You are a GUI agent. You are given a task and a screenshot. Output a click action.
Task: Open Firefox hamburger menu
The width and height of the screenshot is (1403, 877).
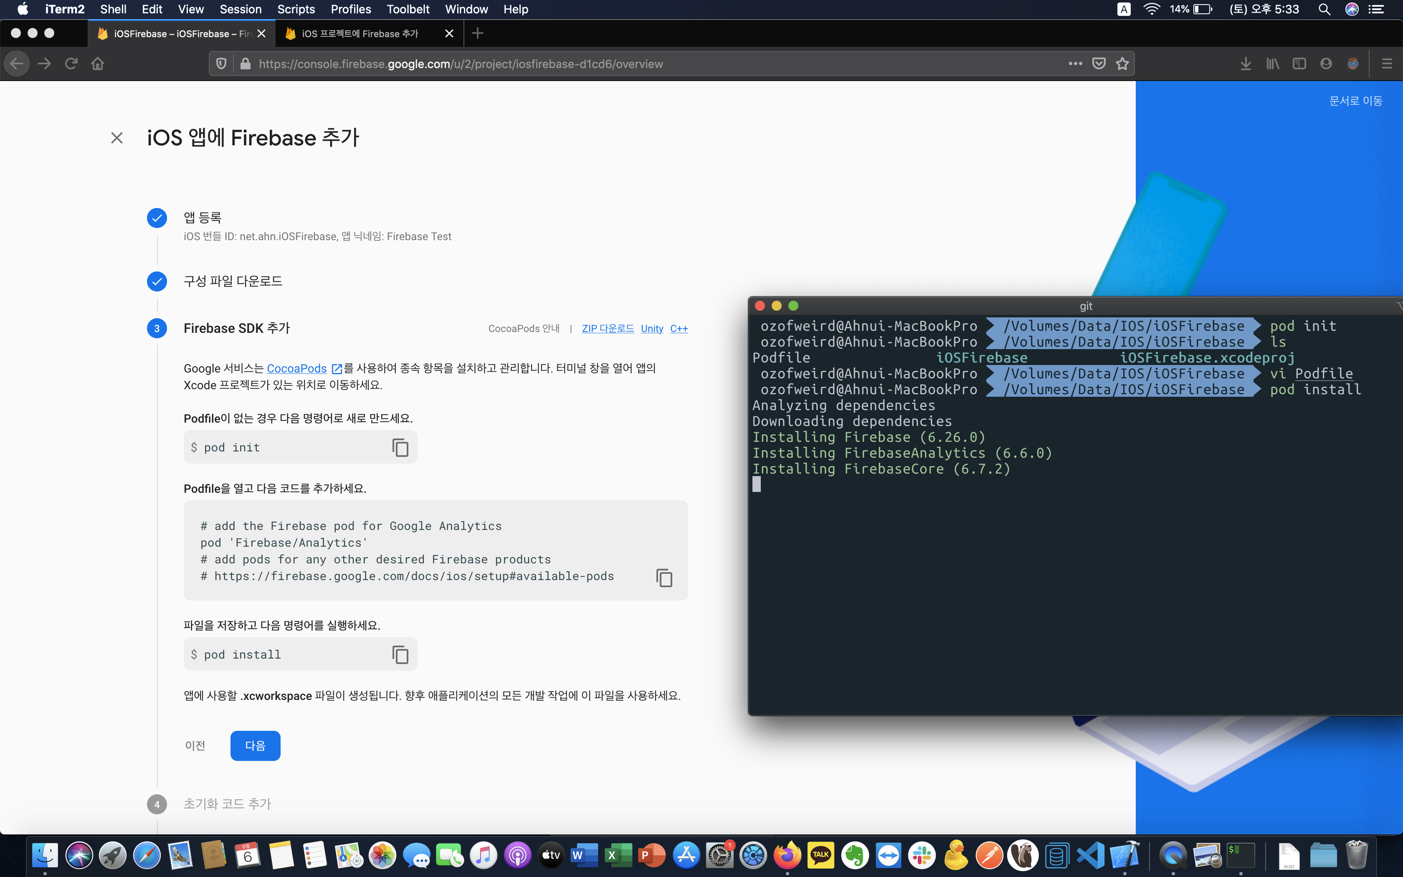pyautogui.click(x=1386, y=64)
